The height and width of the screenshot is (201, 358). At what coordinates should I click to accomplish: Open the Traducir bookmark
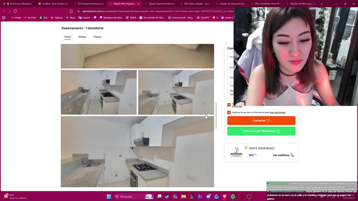84,18
